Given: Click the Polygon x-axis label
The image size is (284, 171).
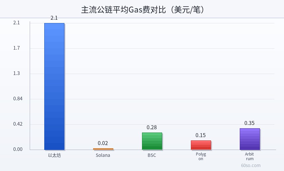Looking at the screenshot, I should click(x=201, y=157).
